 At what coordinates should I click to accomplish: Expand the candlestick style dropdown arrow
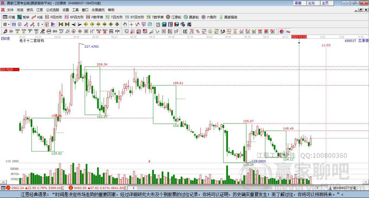pos(42,24)
